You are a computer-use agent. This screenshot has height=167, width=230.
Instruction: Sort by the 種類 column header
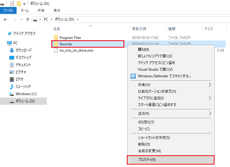point(172,29)
